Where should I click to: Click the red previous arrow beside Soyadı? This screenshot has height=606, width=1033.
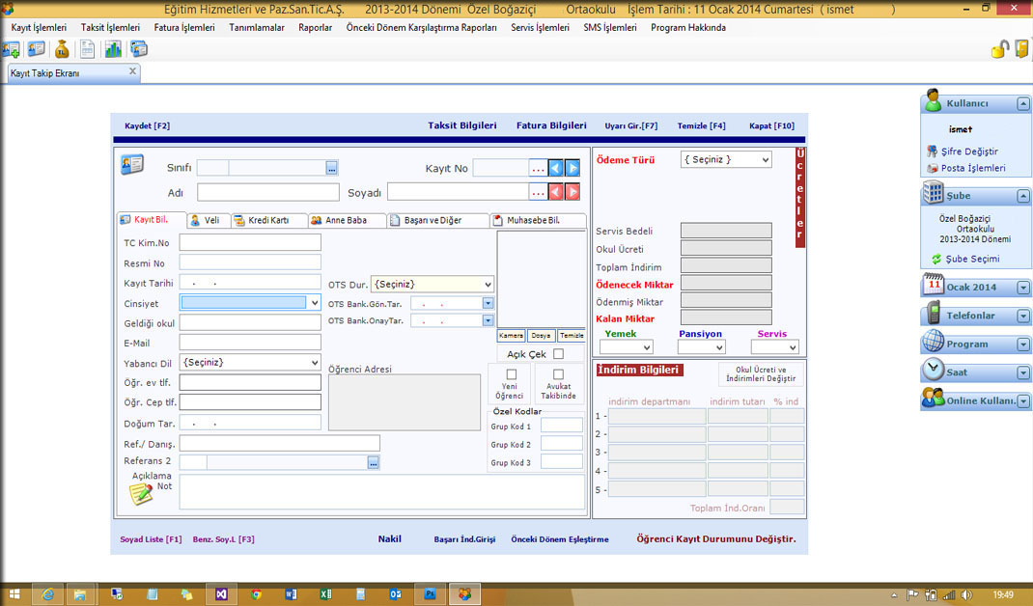click(556, 192)
